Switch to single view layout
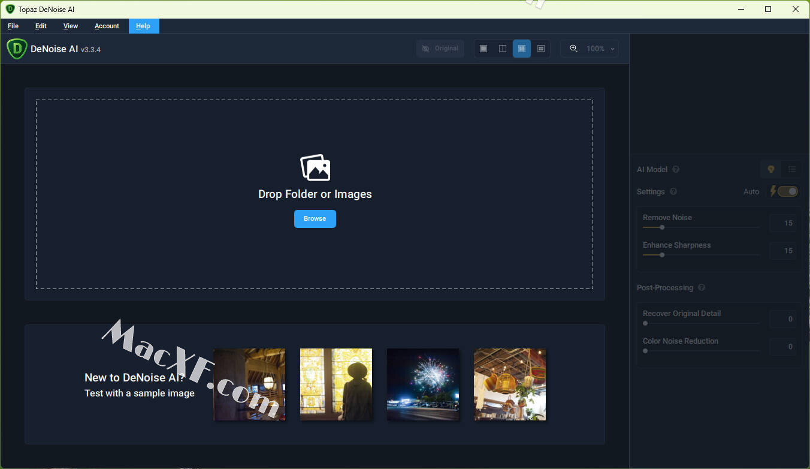 coord(483,49)
